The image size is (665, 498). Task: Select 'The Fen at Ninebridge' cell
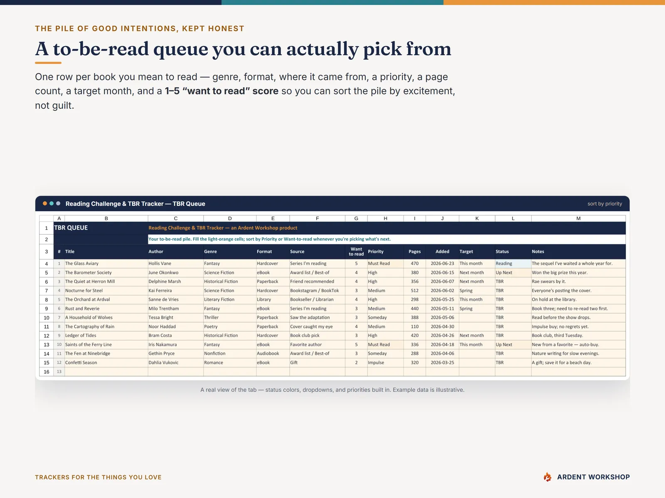click(x=106, y=354)
